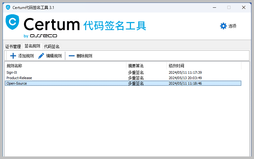Click the timestamp 2024/05/11 11:17:39

tap(185, 72)
